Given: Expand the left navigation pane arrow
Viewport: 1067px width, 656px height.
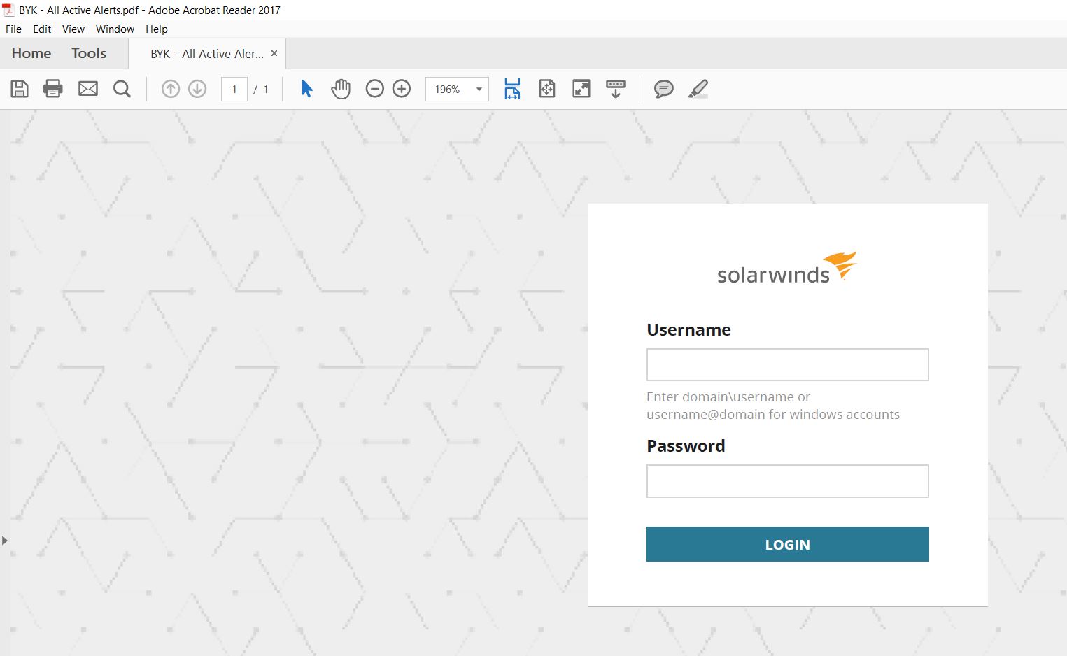Looking at the screenshot, I should (5, 541).
